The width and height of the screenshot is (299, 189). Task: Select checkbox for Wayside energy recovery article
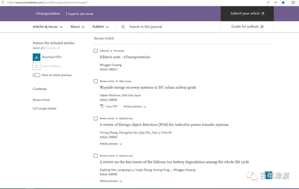pyautogui.click(x=96, y=81)
